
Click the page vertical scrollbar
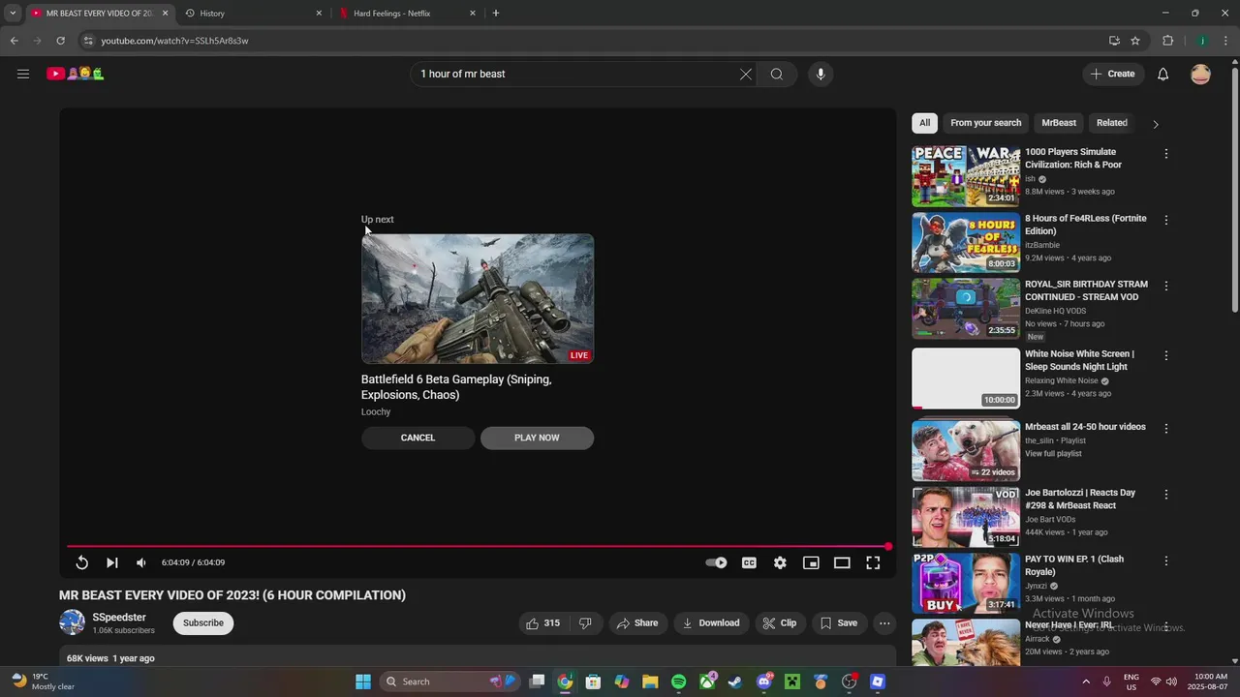click(1234, 189)
